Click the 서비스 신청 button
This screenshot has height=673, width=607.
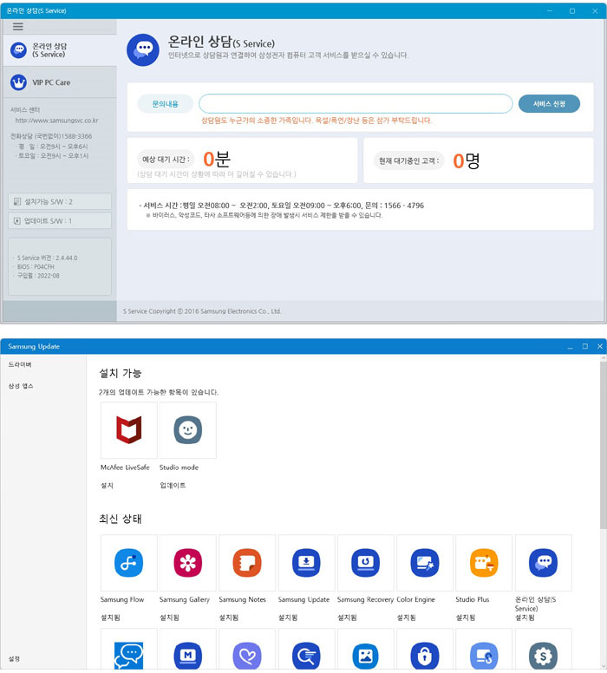549,104
